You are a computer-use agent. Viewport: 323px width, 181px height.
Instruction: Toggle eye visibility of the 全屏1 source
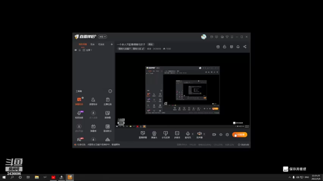[x=76, y=50]
